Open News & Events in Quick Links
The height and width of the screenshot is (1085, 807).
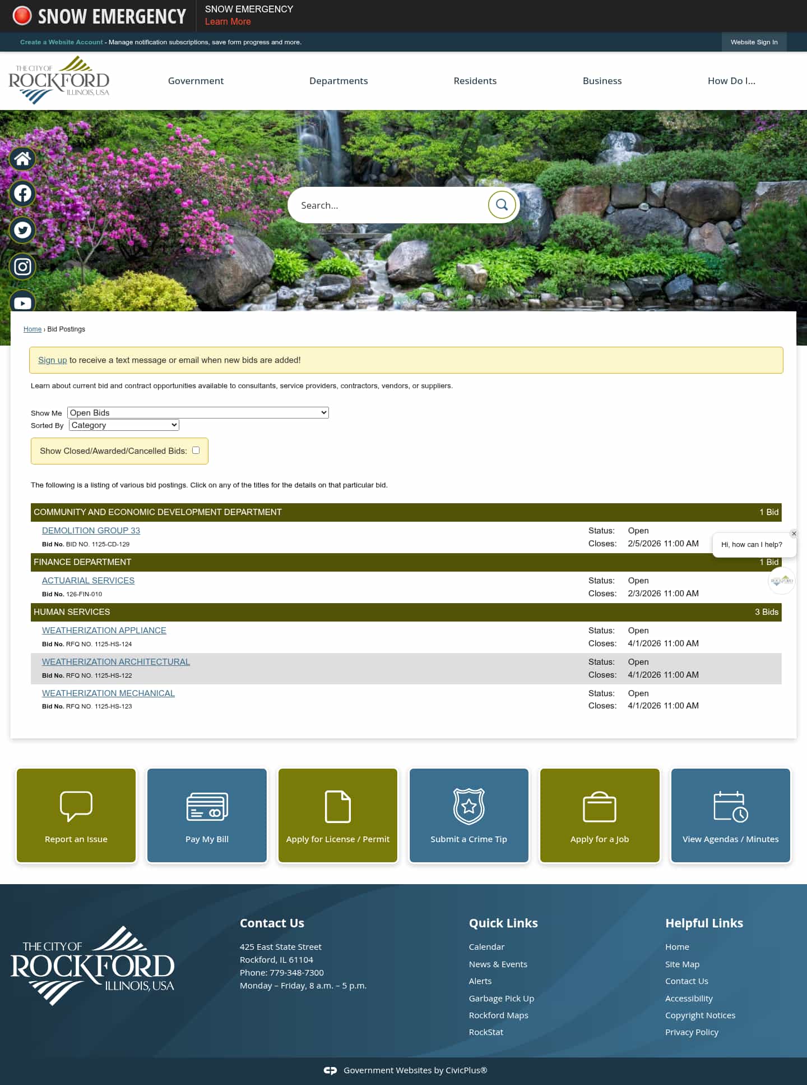pos(498,964)
